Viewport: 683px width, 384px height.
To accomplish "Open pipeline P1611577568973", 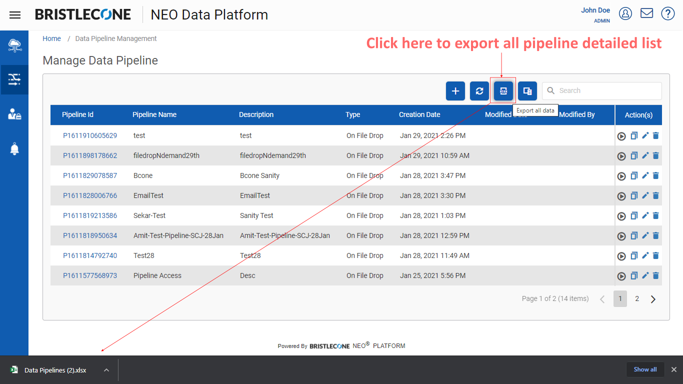I will (x=90, y=275).
